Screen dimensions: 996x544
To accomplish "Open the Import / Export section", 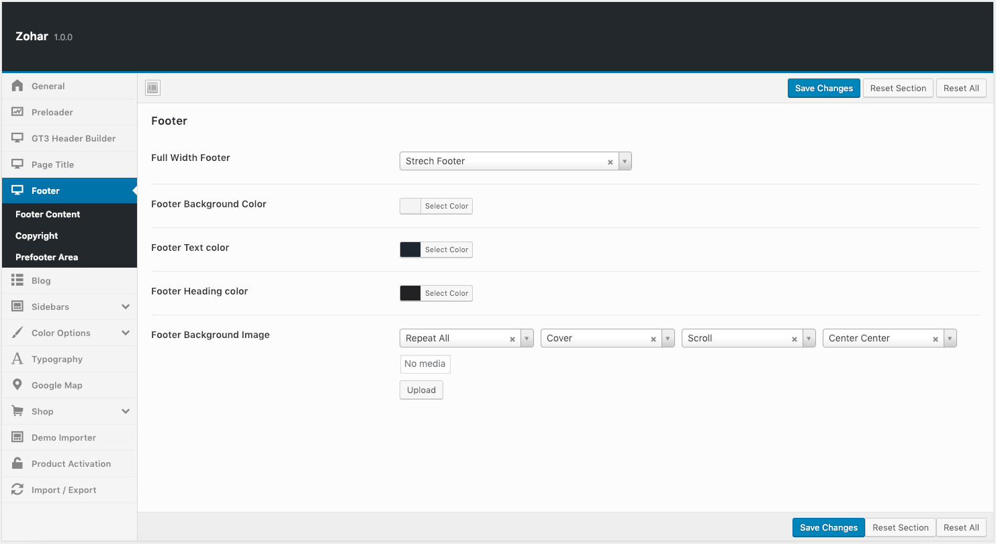I will pos(69,490).
